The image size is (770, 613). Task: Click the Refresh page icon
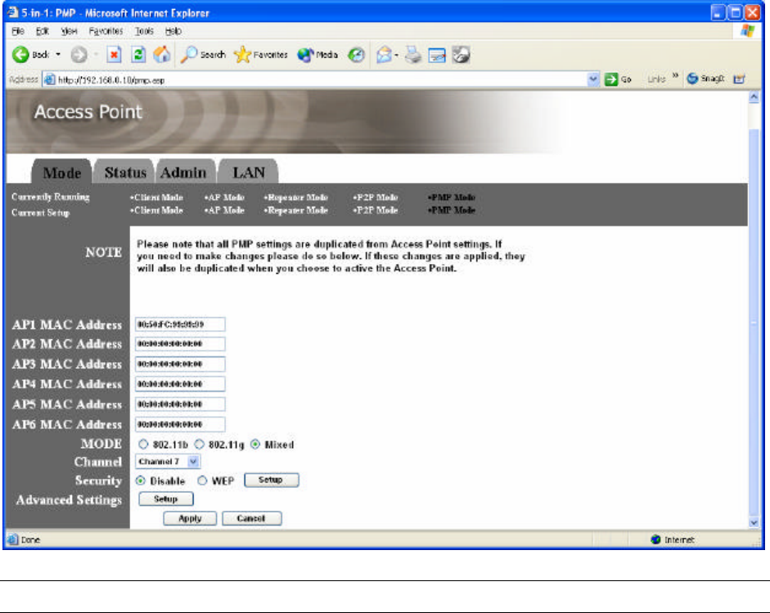click(138, 55)
